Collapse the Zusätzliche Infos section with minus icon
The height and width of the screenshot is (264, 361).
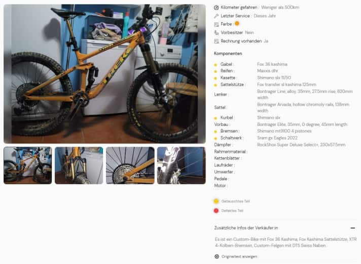click(x=352, y=228)
